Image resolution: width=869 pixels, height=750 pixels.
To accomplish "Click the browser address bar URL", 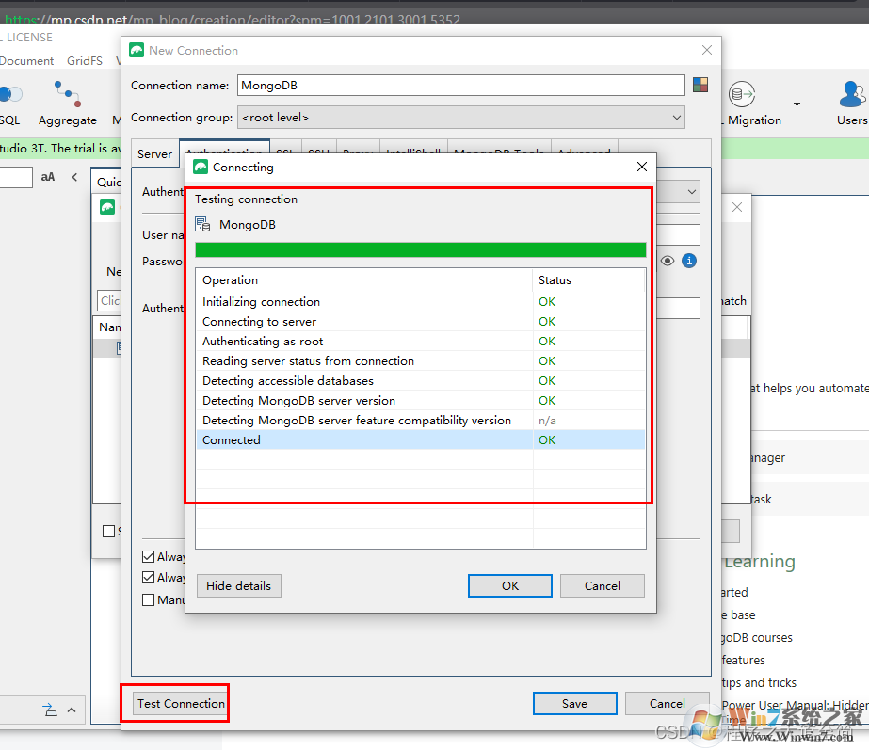I will coord(233,18).
